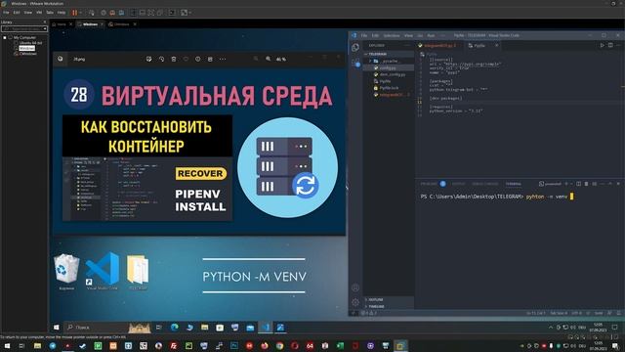Open the Accounts icon in VS Code
The image size is (625, 352).
[355, 287]
